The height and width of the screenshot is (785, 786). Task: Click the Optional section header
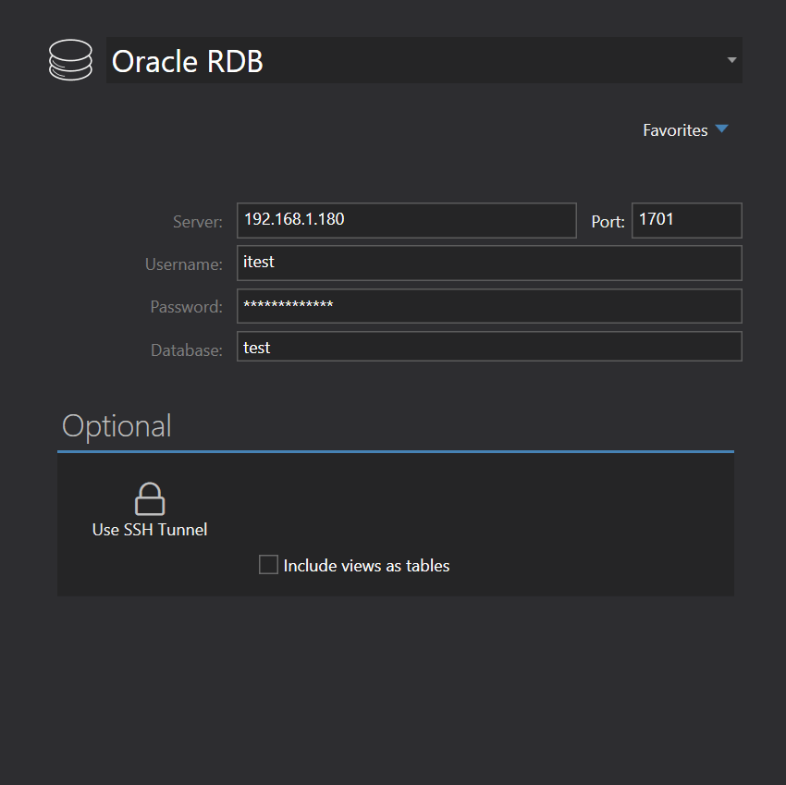tap(117, 425)
